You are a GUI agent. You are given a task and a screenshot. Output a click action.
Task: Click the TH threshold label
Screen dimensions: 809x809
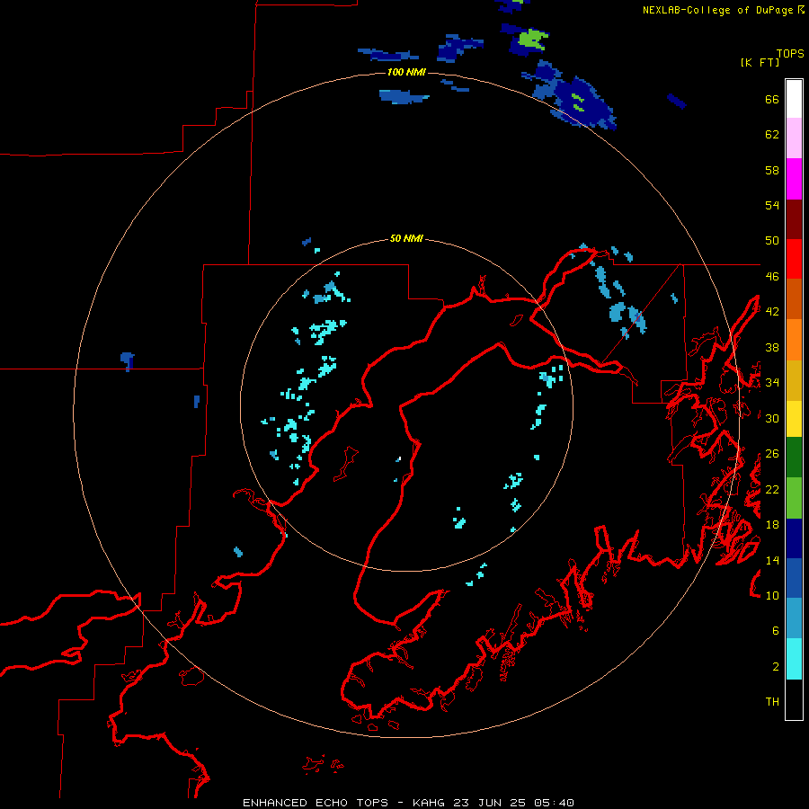[772, 702]
